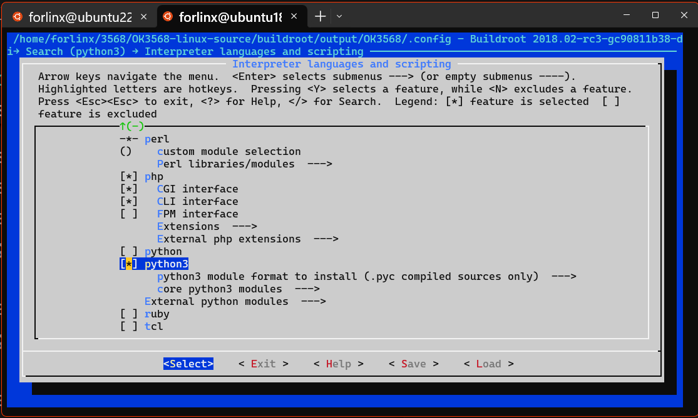698x418 pixels.
Task: Open the tab profile dropdown chevron
Action: [339, 16]
